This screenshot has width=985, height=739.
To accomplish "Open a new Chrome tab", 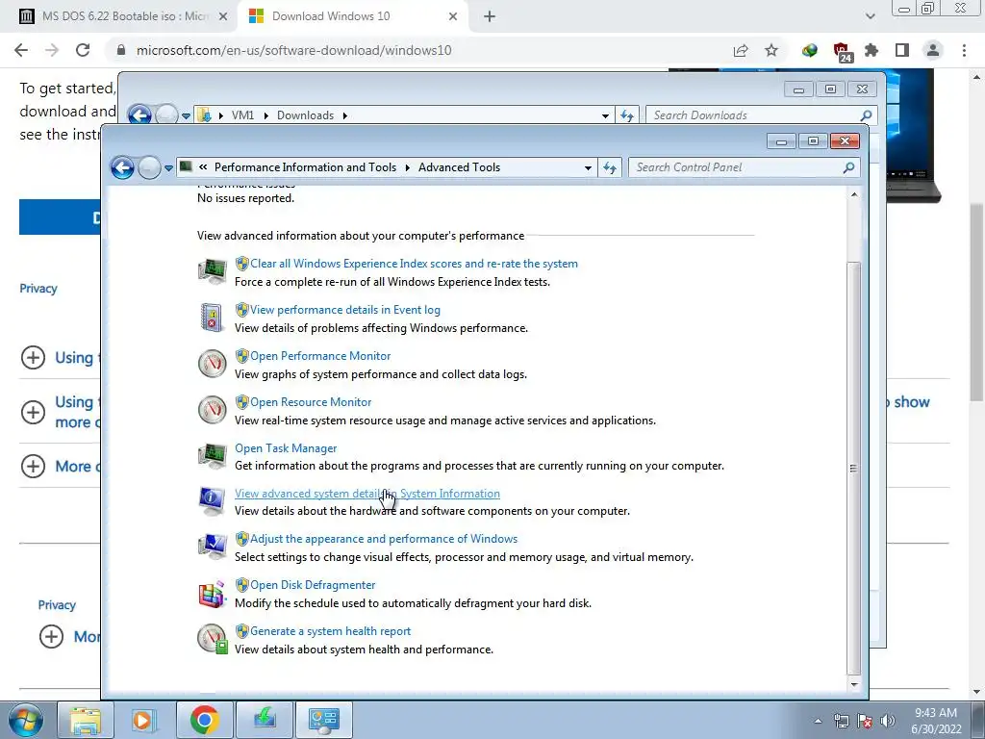I will 490,16.
